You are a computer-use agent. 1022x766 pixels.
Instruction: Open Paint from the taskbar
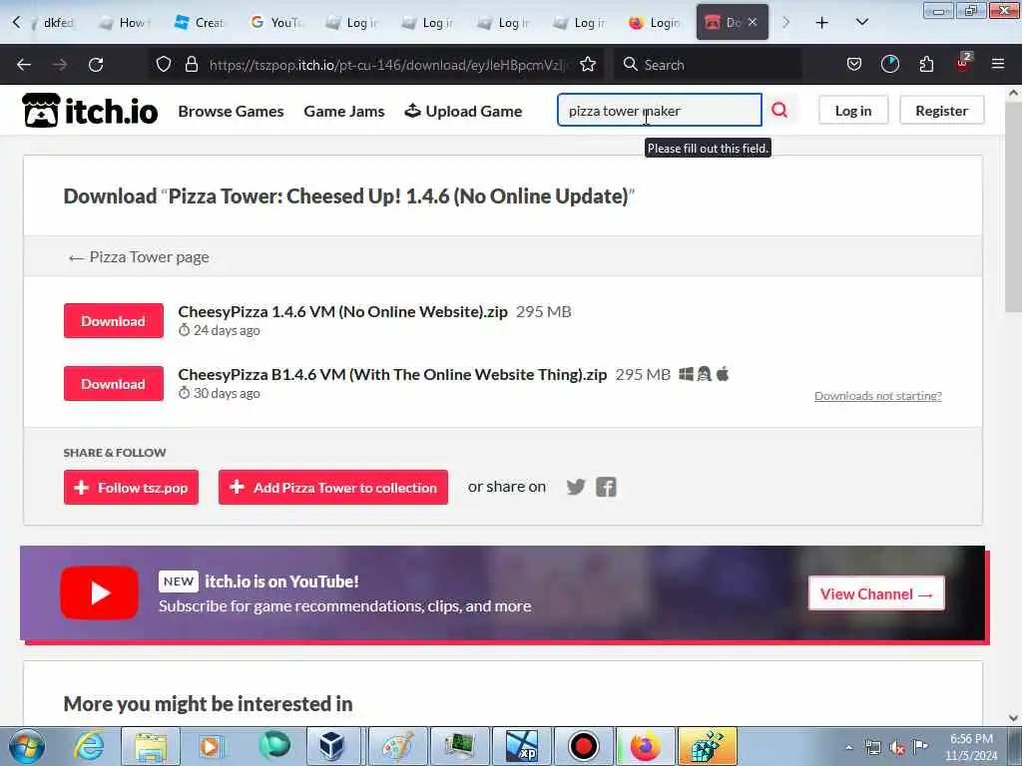point(397,746)
